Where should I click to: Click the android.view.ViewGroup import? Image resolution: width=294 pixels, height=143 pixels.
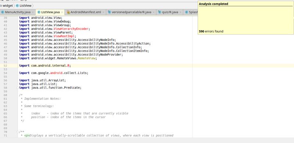[x=45, y=25]
